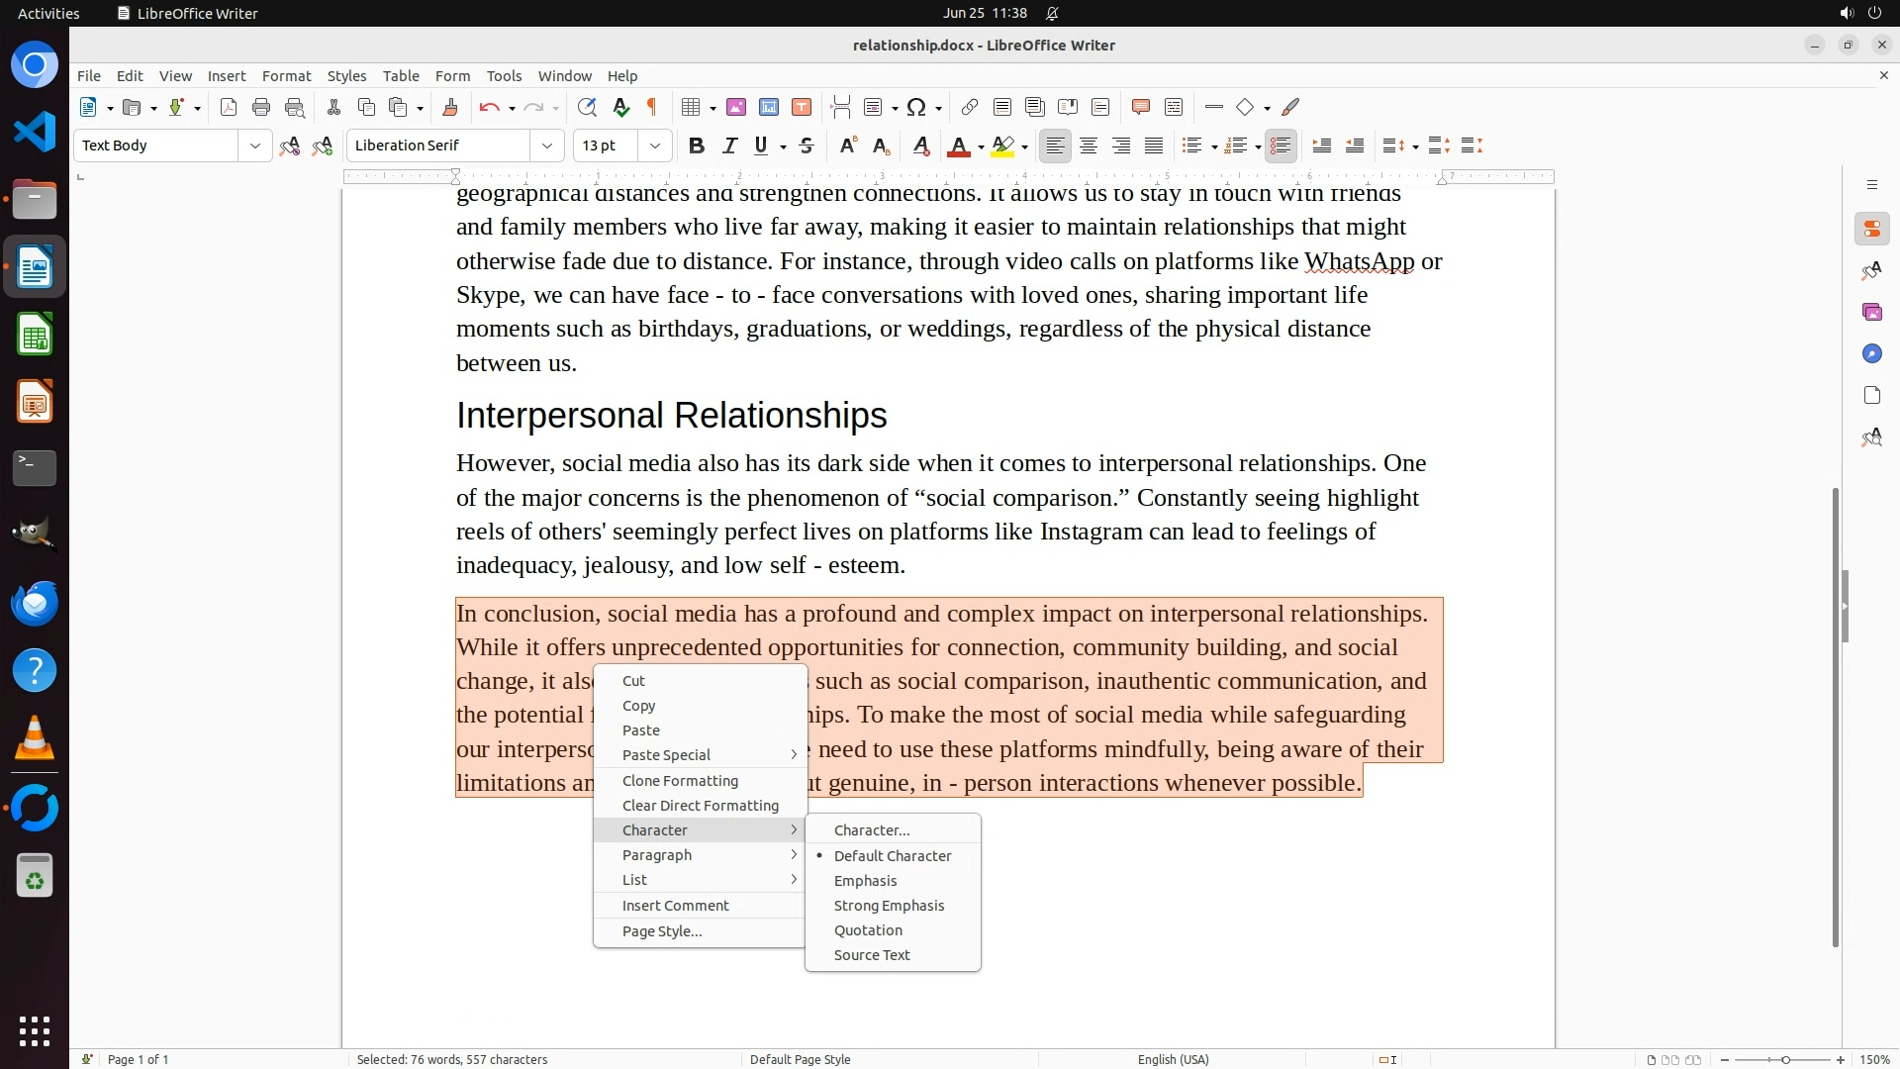Click the Bold formatting icon
Screen dimensions: 1900x1069
coord(697,146)
